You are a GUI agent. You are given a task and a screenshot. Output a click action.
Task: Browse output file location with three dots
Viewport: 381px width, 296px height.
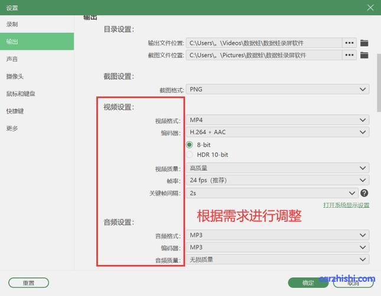tap(349, 43)
